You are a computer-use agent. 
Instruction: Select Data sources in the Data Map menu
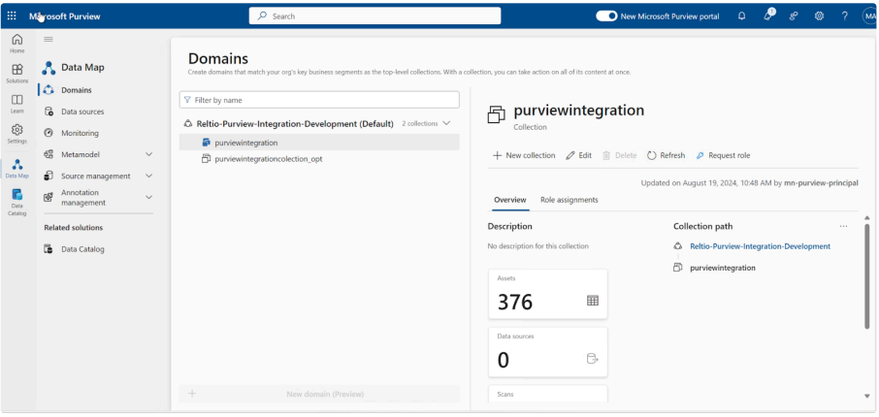(81, 112)
